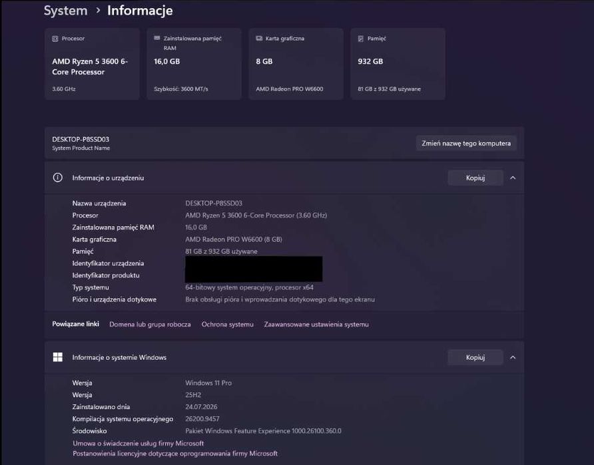Click the Procesor card icon
Image resolution: width=594 pixels, height=465 pixels.
pos(55,39)
